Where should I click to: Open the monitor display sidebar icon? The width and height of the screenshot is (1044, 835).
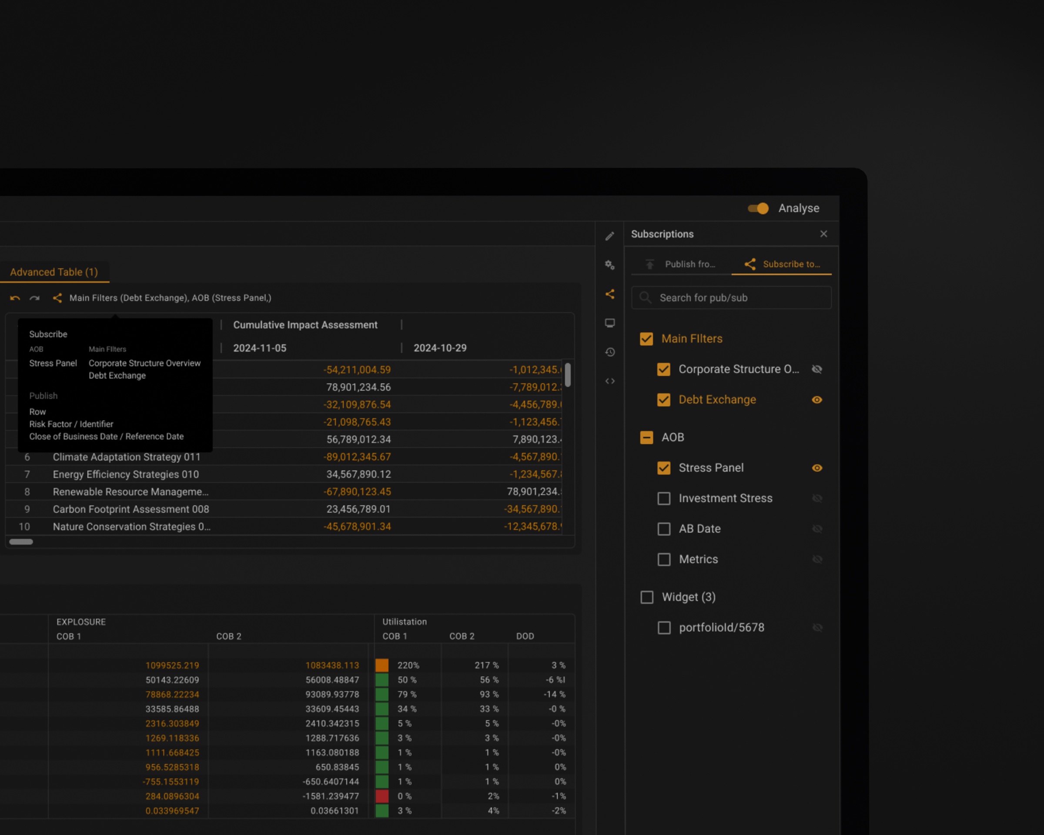click(x=609, y=324)
